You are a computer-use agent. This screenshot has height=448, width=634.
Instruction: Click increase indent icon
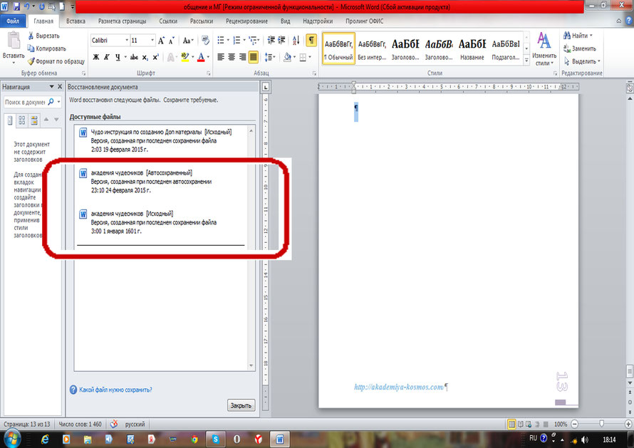point(281,40)
